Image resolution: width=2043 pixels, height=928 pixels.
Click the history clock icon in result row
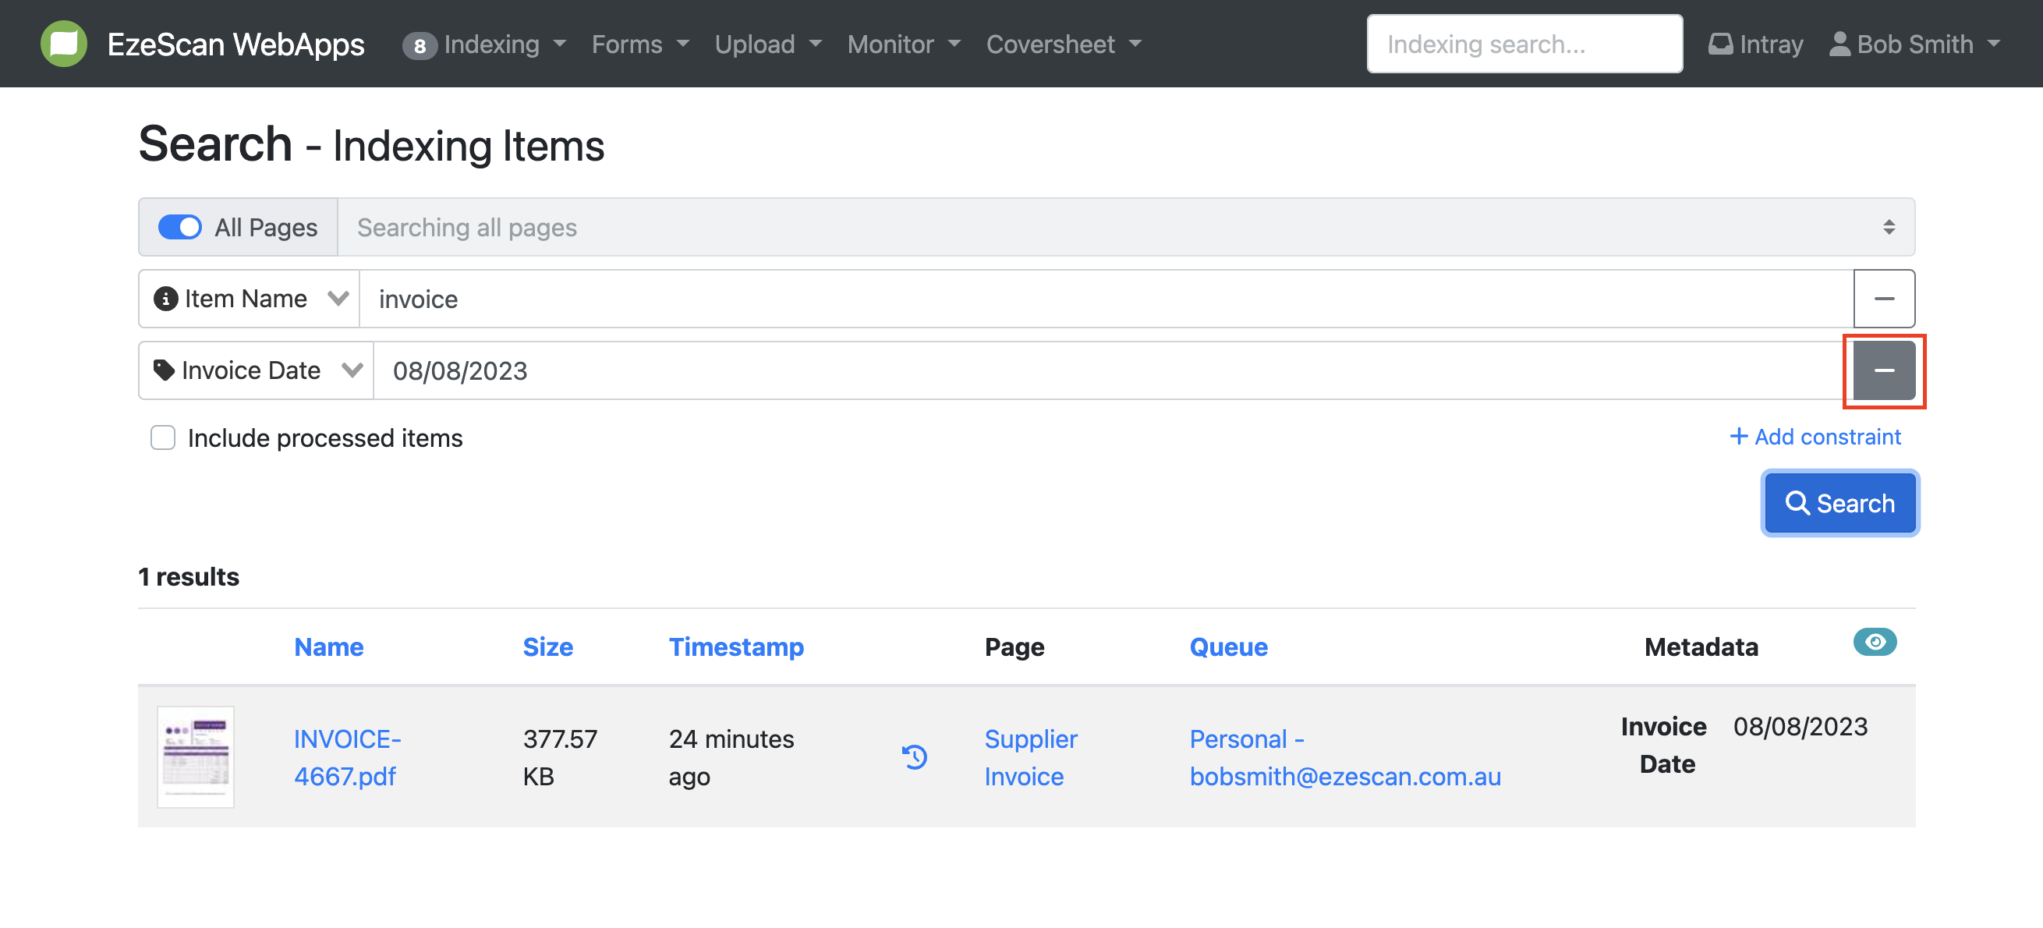coord(915,756)
